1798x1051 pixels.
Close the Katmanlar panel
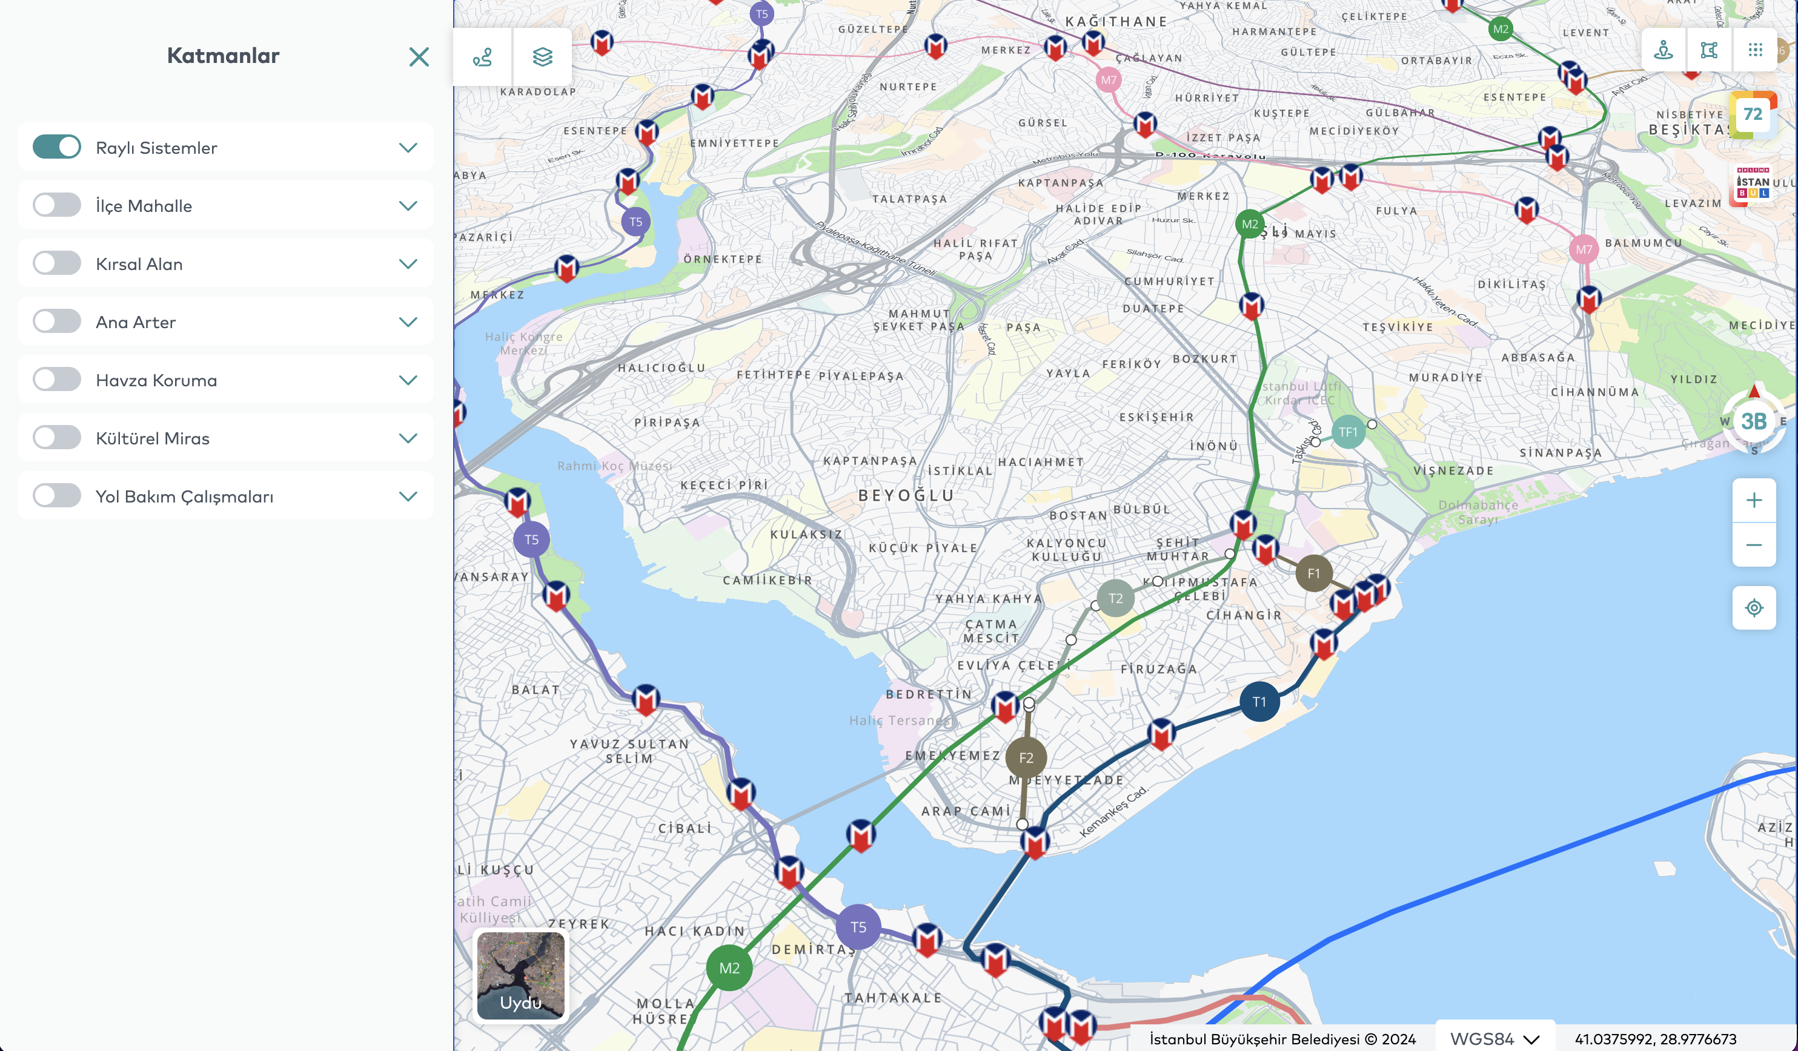(x=419, y=56)
